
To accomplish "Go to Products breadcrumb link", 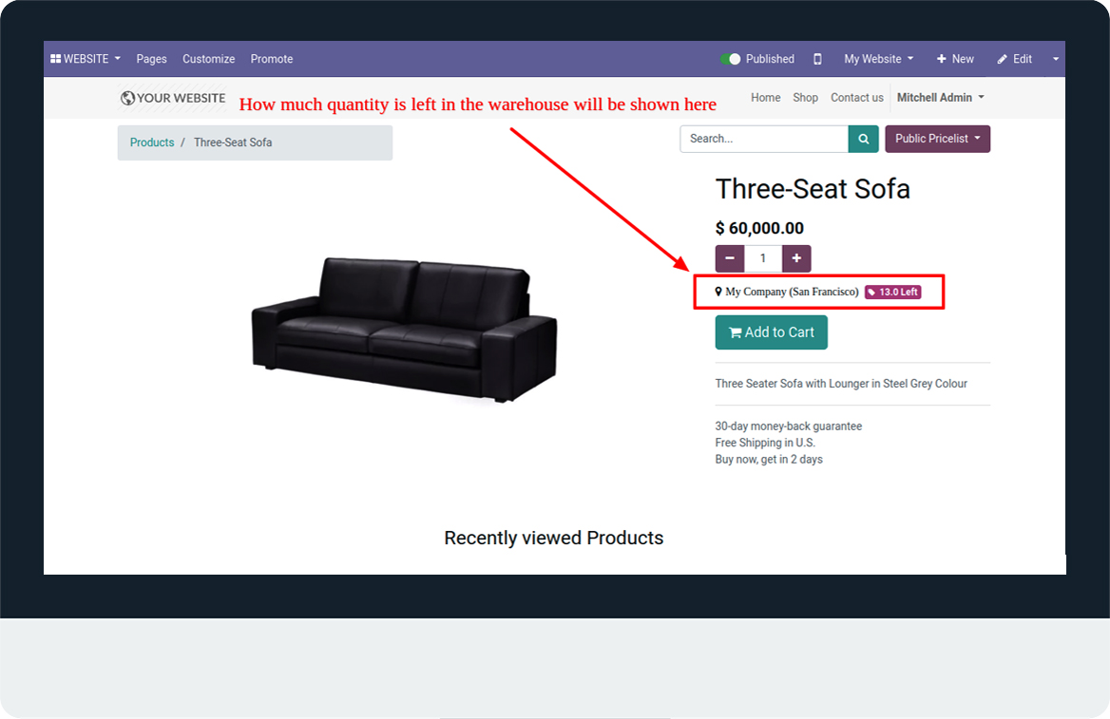I will click(152, 142).
